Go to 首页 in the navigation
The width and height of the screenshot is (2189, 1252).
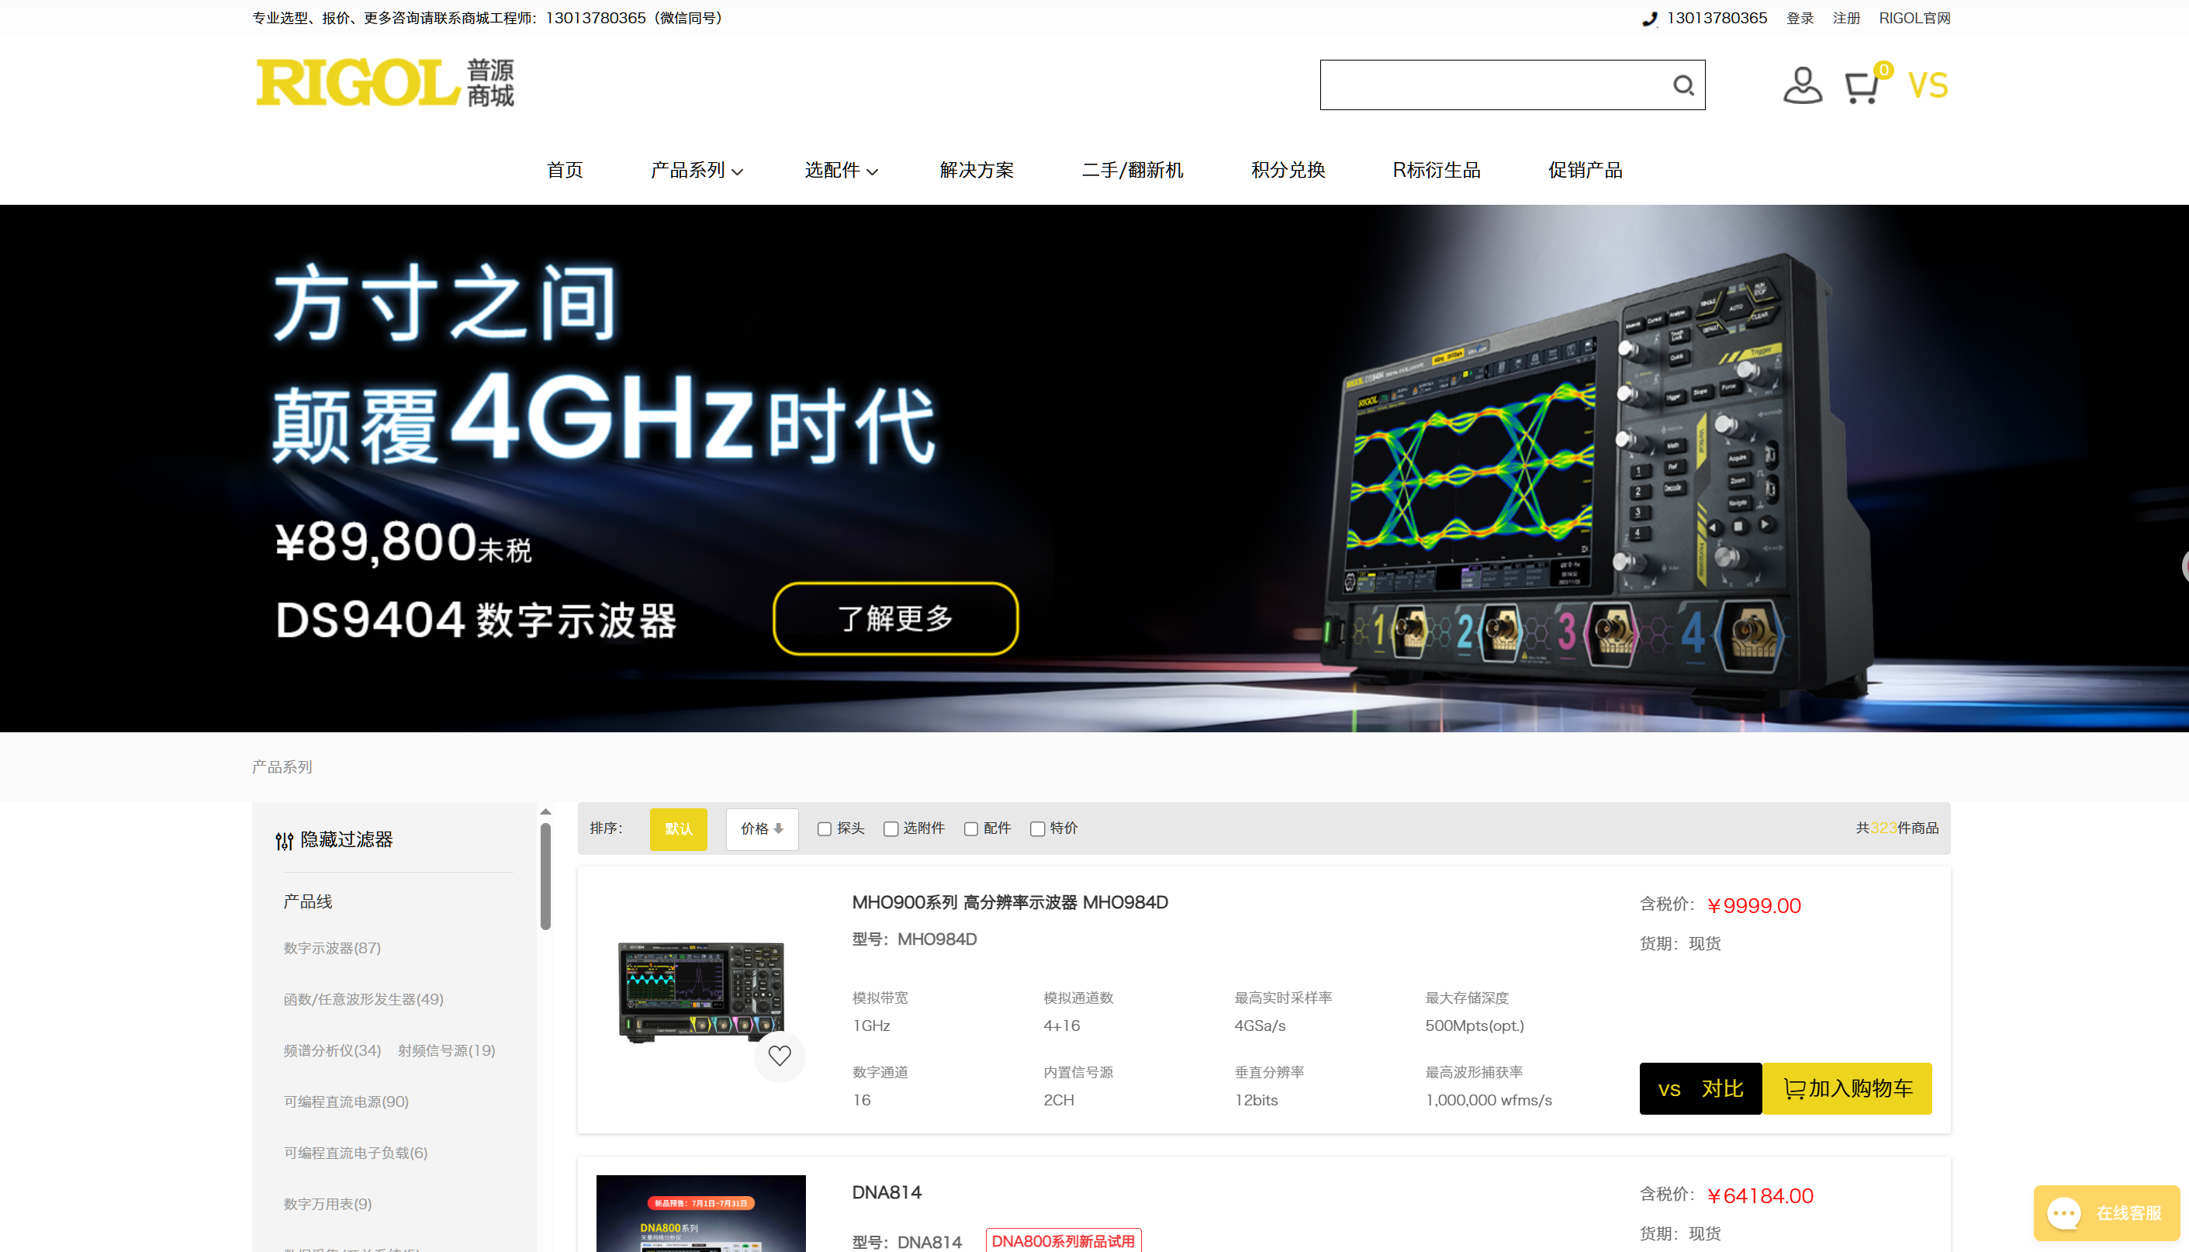[565, 170]
